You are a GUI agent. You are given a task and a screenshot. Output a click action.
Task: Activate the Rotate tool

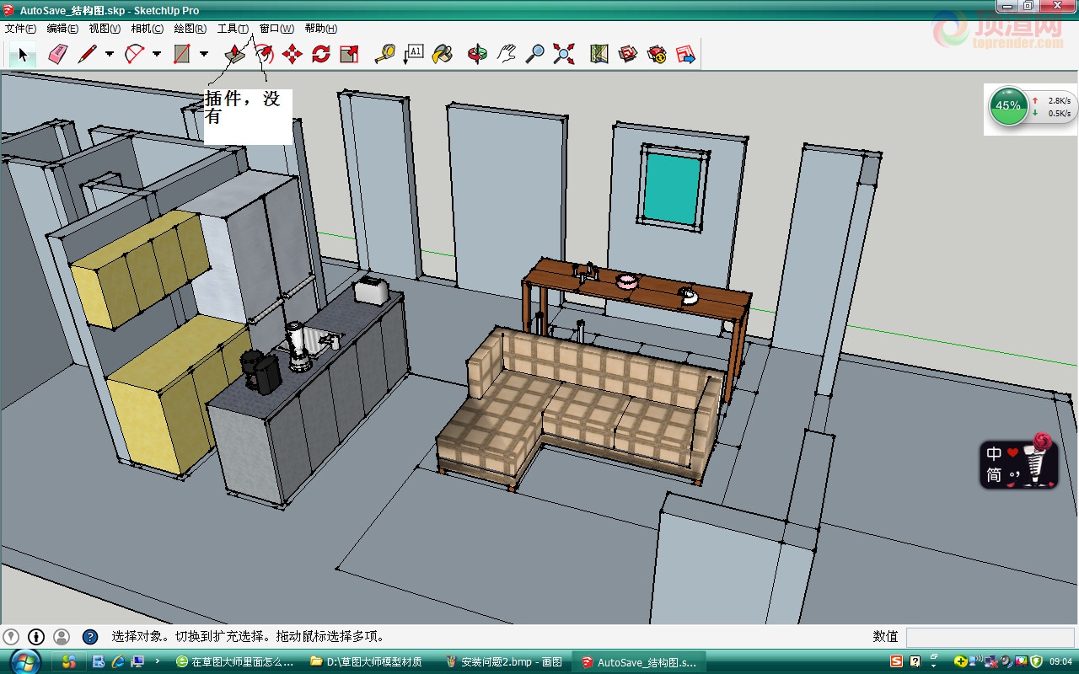point(321,55)
